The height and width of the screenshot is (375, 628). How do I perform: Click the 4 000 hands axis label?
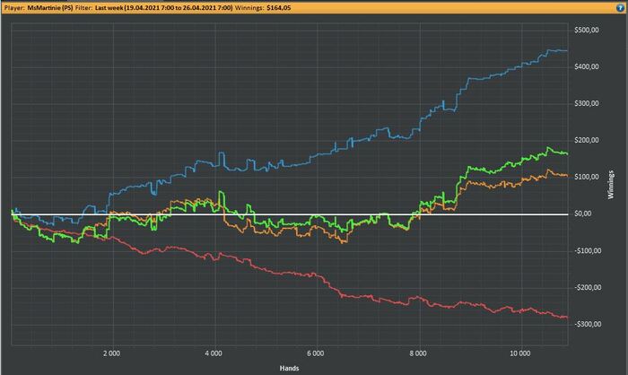point(214,353)
